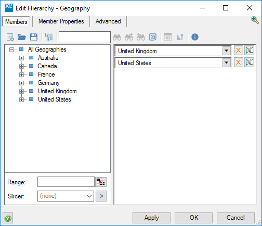The image size is (262, 226).
Task: Select Germany in the member tree
Action: coord(48,83)
